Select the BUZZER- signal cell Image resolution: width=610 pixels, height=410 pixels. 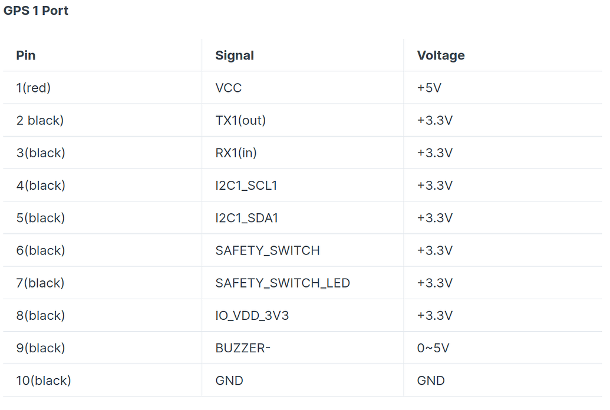243,348
